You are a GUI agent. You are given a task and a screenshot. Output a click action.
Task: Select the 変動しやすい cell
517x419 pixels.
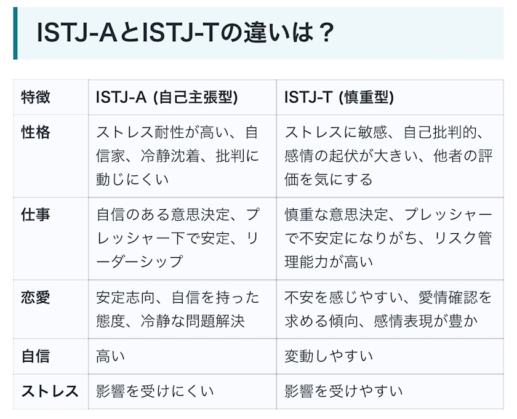(328, 356)
